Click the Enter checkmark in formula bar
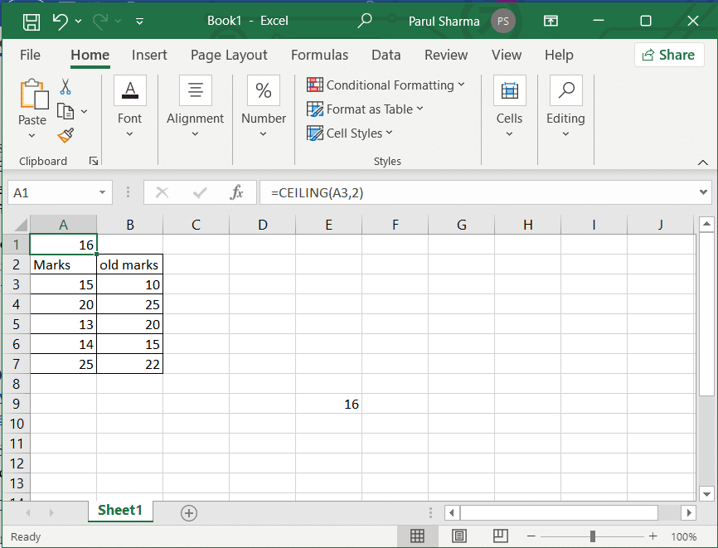The height and width of the screenshot is (548, 718). coord(200,192)
